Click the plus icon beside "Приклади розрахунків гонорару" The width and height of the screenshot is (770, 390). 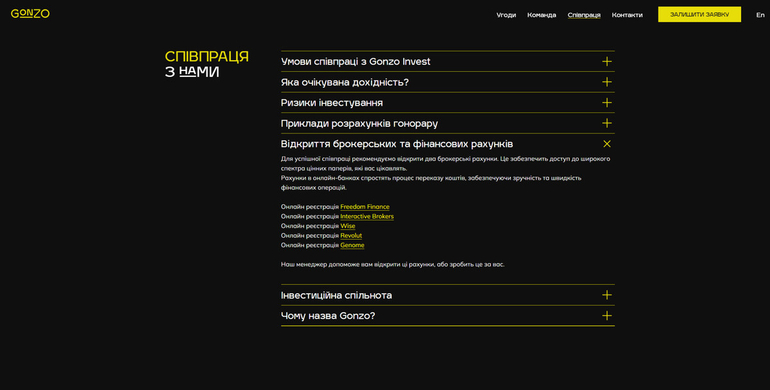pos(606,123)
